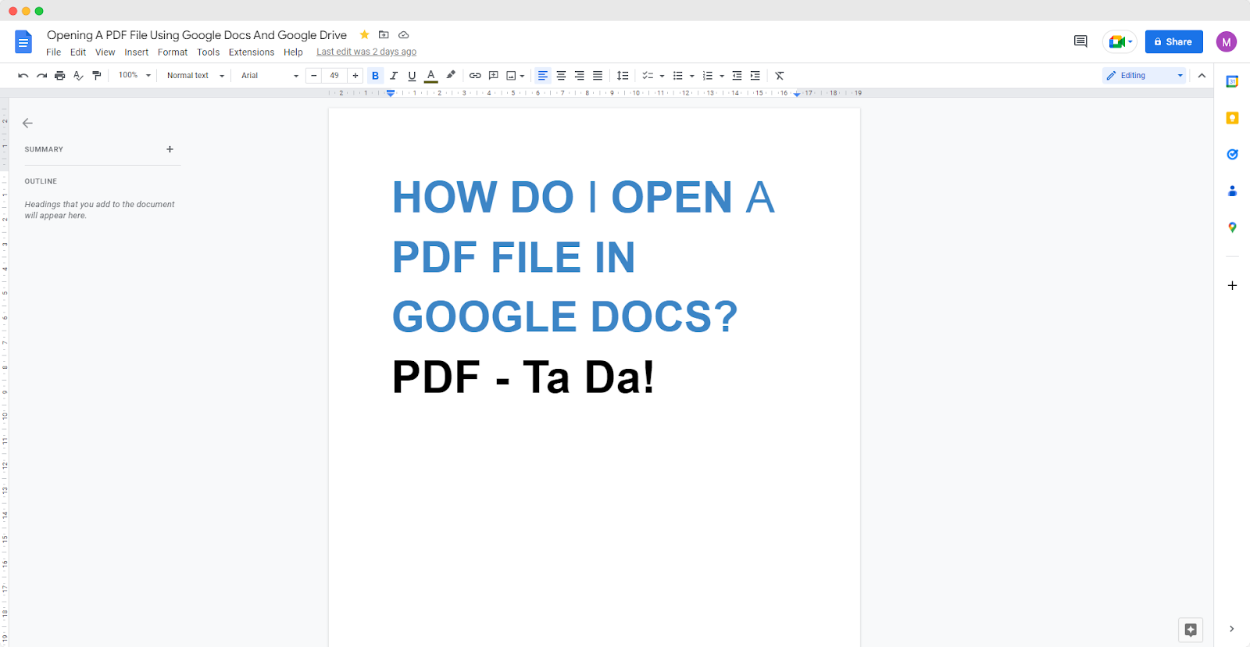Open the text color picker
1250x647 pixels.
click(431, 76)
